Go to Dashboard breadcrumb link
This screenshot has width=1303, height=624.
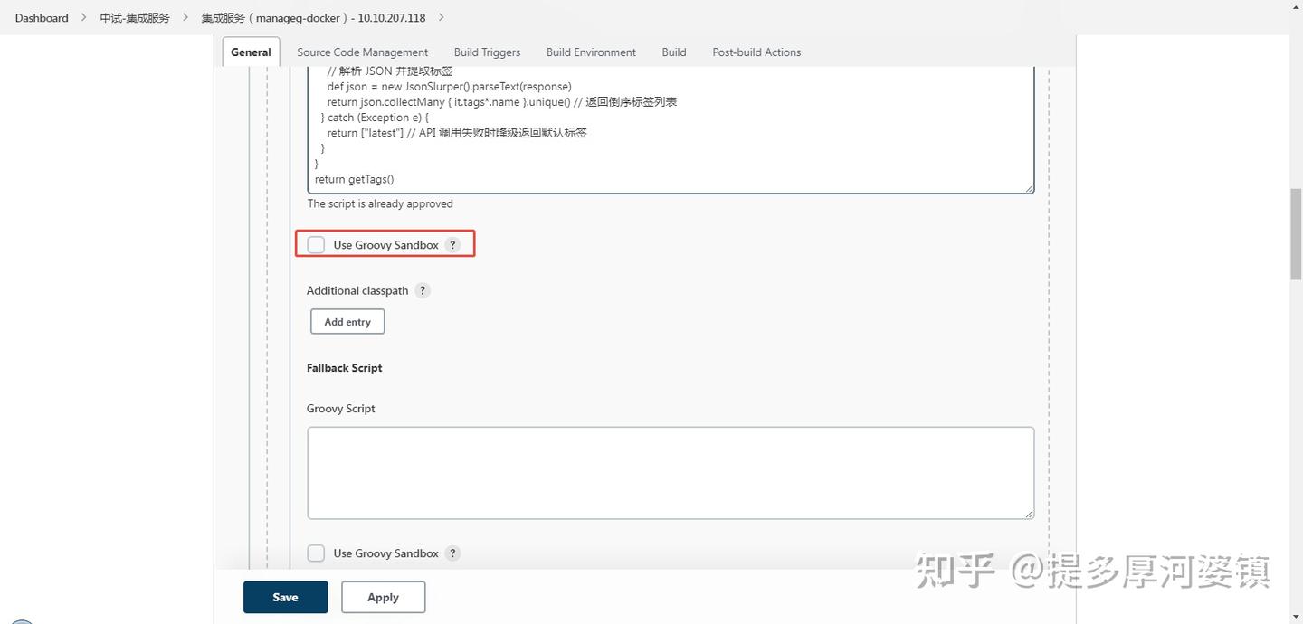pos(42,17)
